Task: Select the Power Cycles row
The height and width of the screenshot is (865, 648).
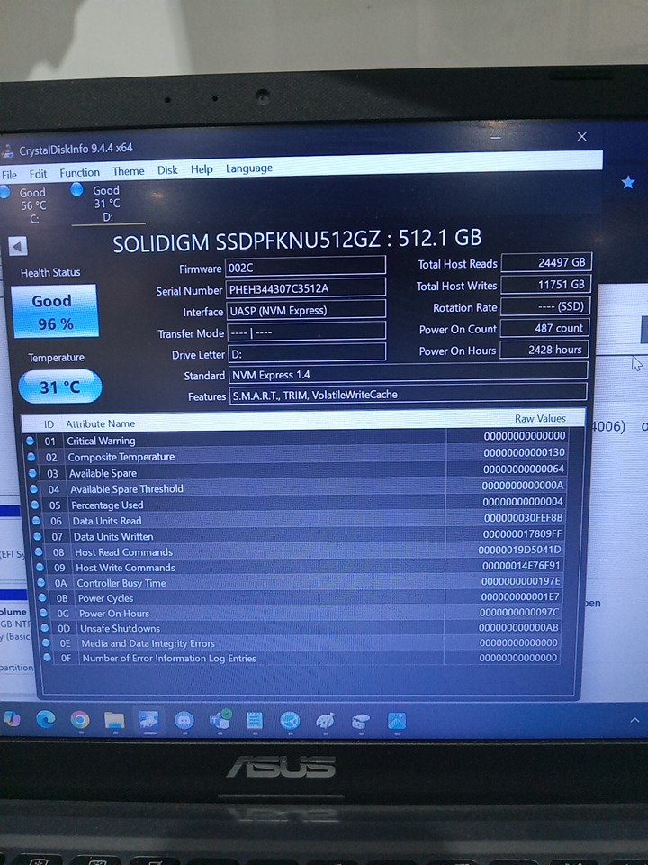Action: 302,597
